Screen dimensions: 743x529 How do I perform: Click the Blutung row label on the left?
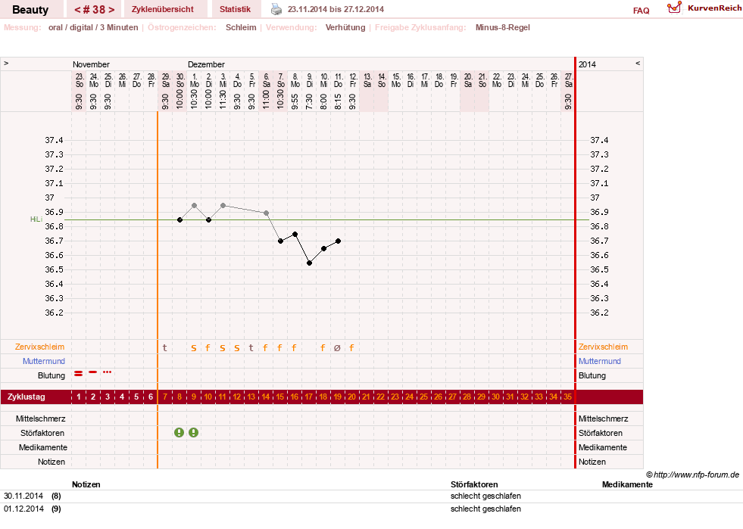coord(52,375)
